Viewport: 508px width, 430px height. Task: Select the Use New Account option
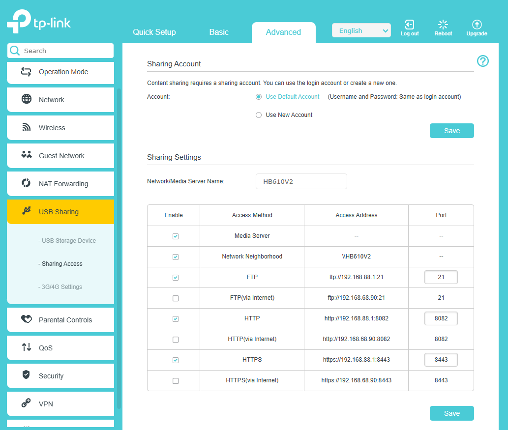(x=259, y=115)
